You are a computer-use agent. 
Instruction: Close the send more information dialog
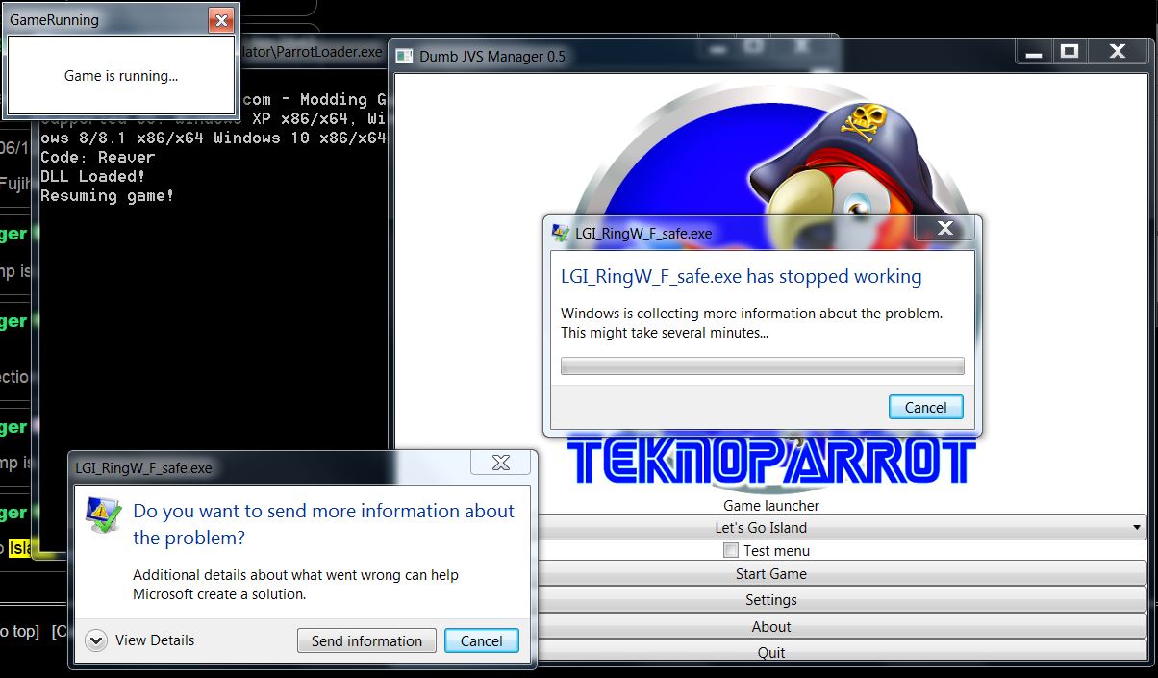(500, 463)
